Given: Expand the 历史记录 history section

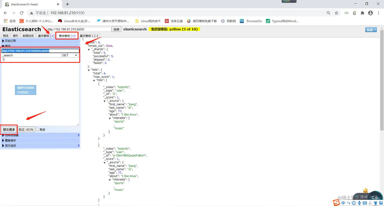Looking at the screenshot, I should point(9,41).
